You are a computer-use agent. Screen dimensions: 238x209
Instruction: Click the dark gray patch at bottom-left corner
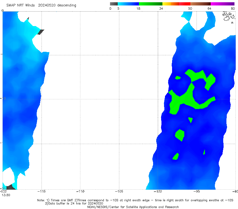pyautogui.click(x=11, y=187)
